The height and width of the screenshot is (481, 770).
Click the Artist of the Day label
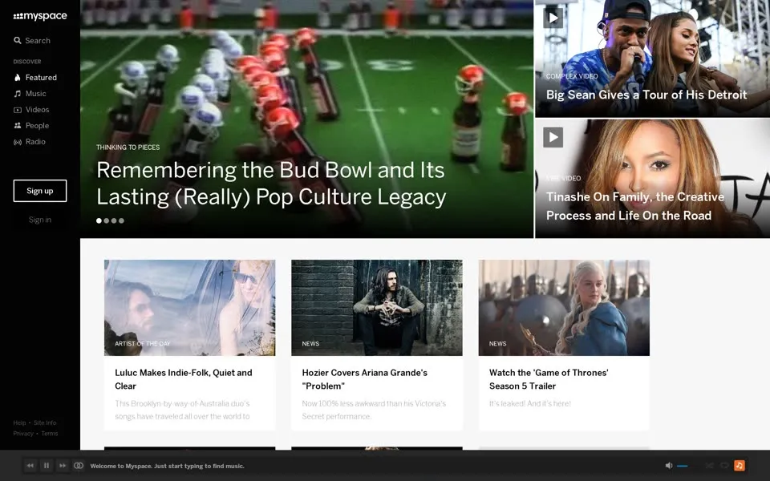(x=143, y=344)
